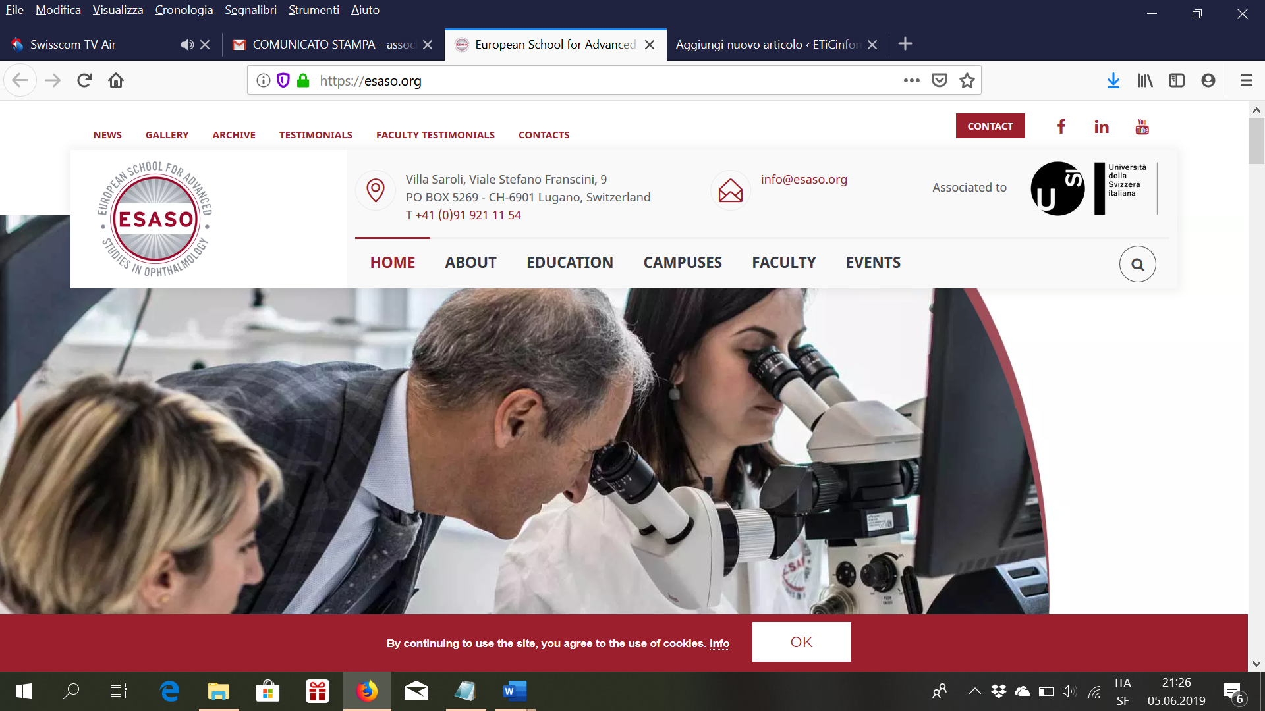Open the Segnalibri menu
Image resolution: width=1265 pixels, height=711 pixels.
click(250, 10)
